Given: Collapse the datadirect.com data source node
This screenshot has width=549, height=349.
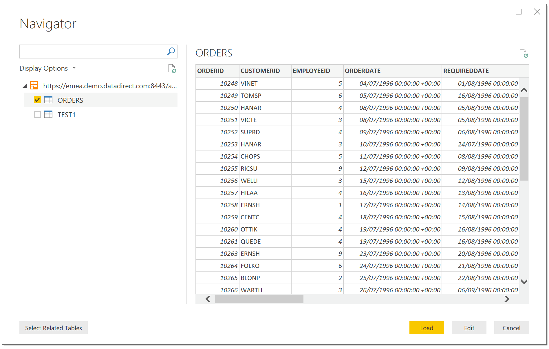Looking at the screenshot, I should pyautogui.click(x=24, y=86).
